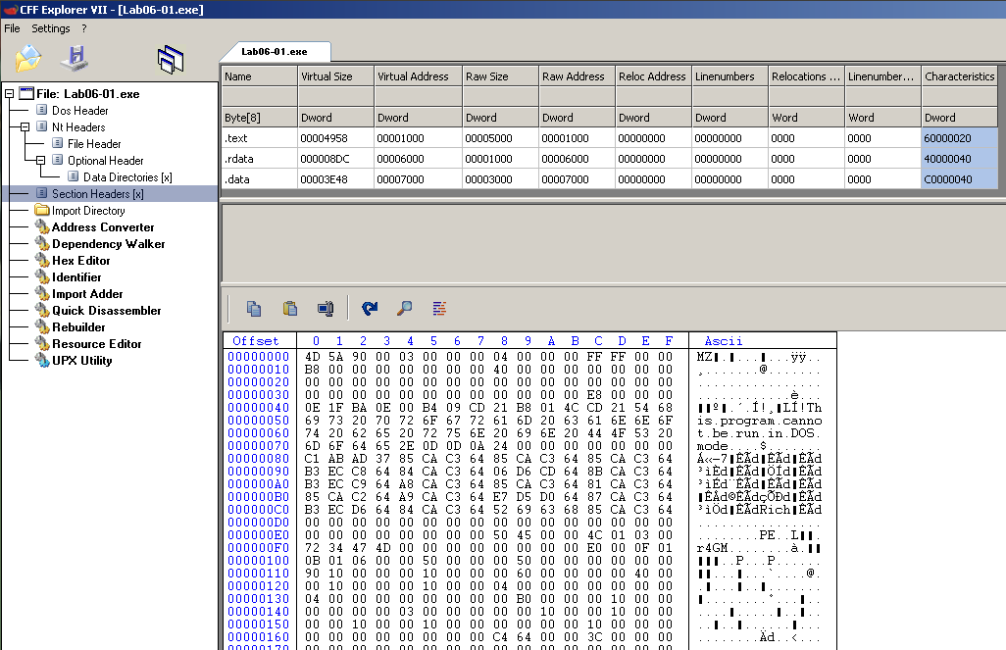Click the Paste icon in hex toolbar
The image size is (1006, 650).
(290, 308)
